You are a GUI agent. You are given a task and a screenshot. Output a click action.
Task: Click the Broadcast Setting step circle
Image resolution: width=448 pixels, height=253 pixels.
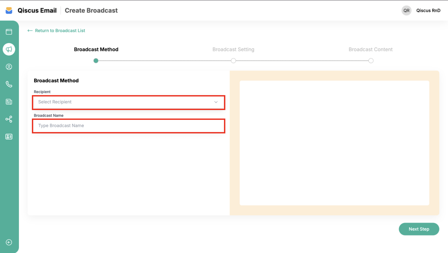[233, 61]
